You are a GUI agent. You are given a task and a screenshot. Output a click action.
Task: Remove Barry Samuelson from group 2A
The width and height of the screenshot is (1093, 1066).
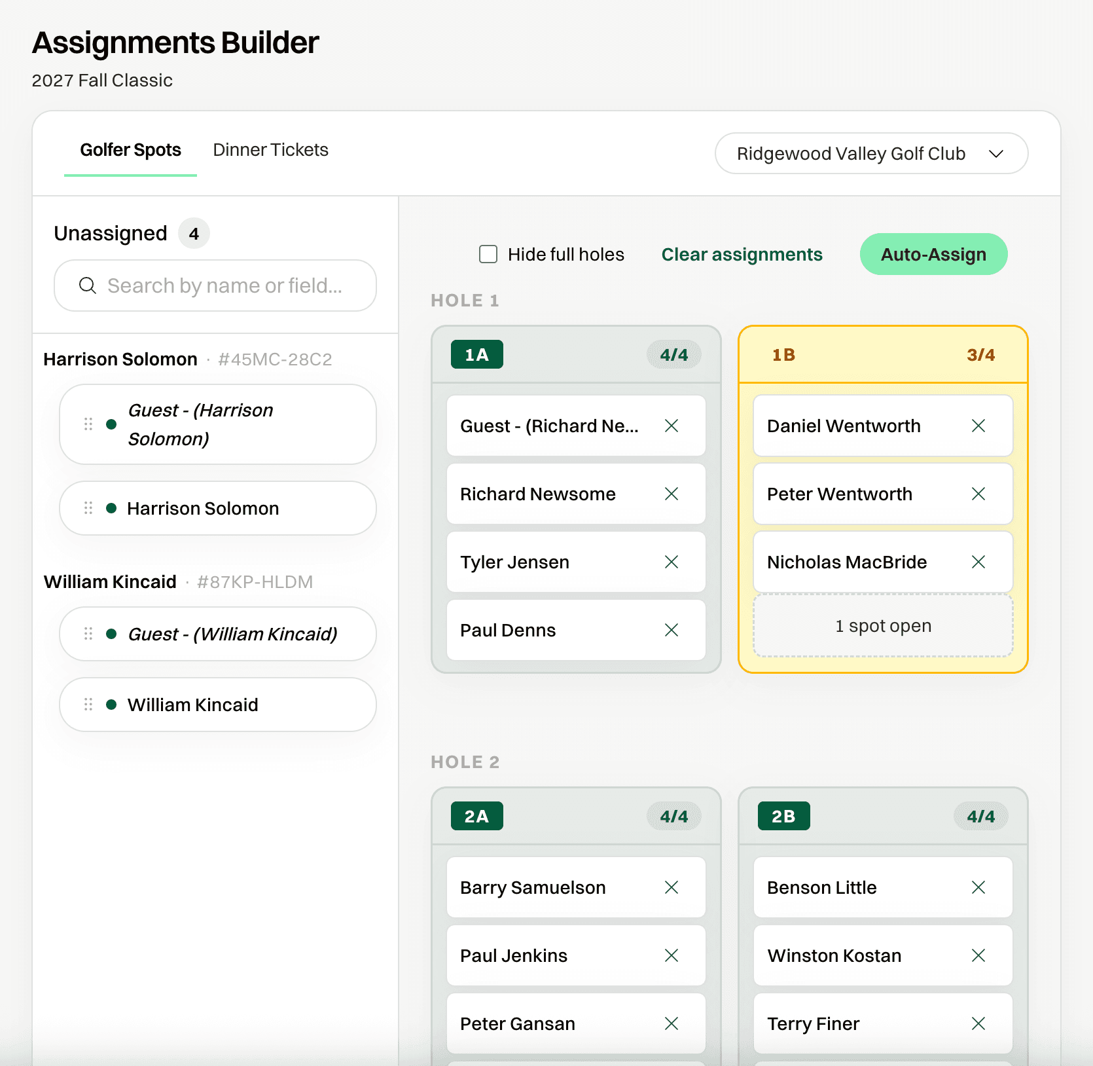pos(672,888)
